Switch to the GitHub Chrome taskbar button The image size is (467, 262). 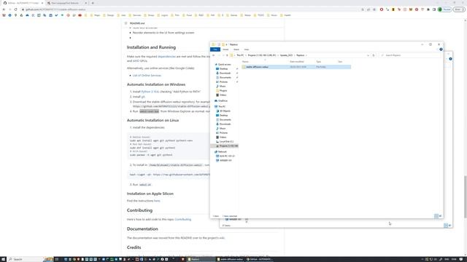[259, 259]
